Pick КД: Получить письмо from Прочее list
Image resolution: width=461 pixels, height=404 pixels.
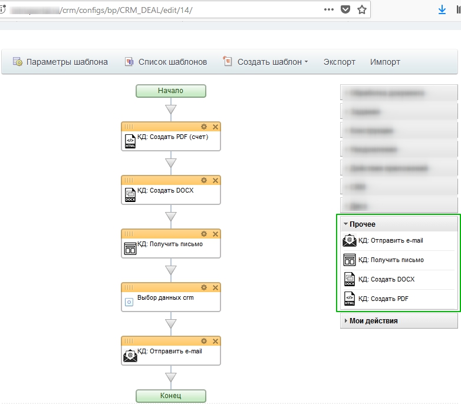[391, 260]
